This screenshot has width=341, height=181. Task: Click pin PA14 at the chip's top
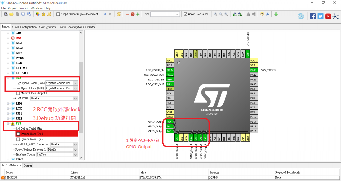[248, 53]
